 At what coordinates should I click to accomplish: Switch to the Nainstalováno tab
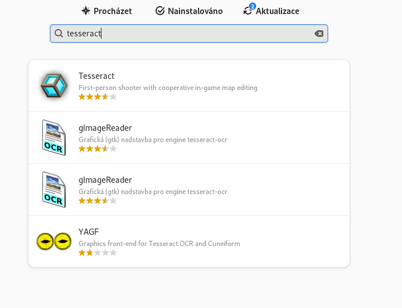tap(189, 11)
